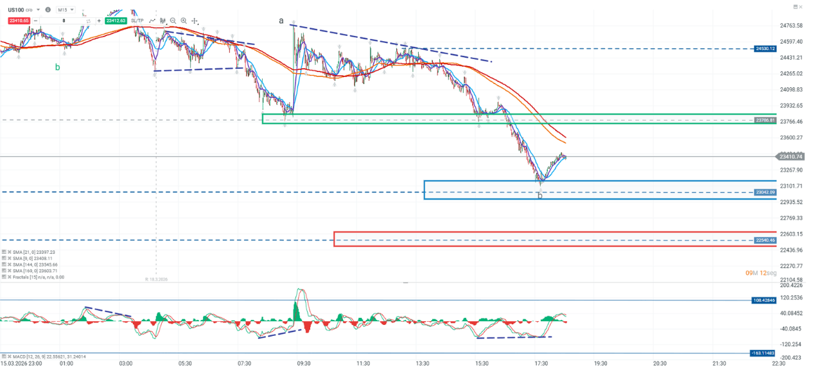Click the instrument info icon beside US100
This screenshot has width=817, height=377.
[48, 10]
